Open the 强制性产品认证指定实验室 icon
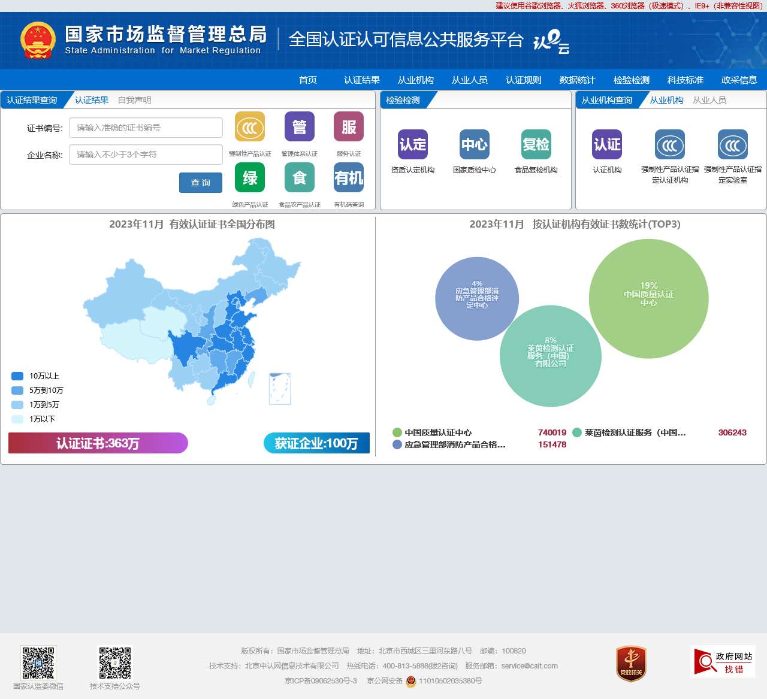This screenshot has width=767, height=699. point(733,144)
